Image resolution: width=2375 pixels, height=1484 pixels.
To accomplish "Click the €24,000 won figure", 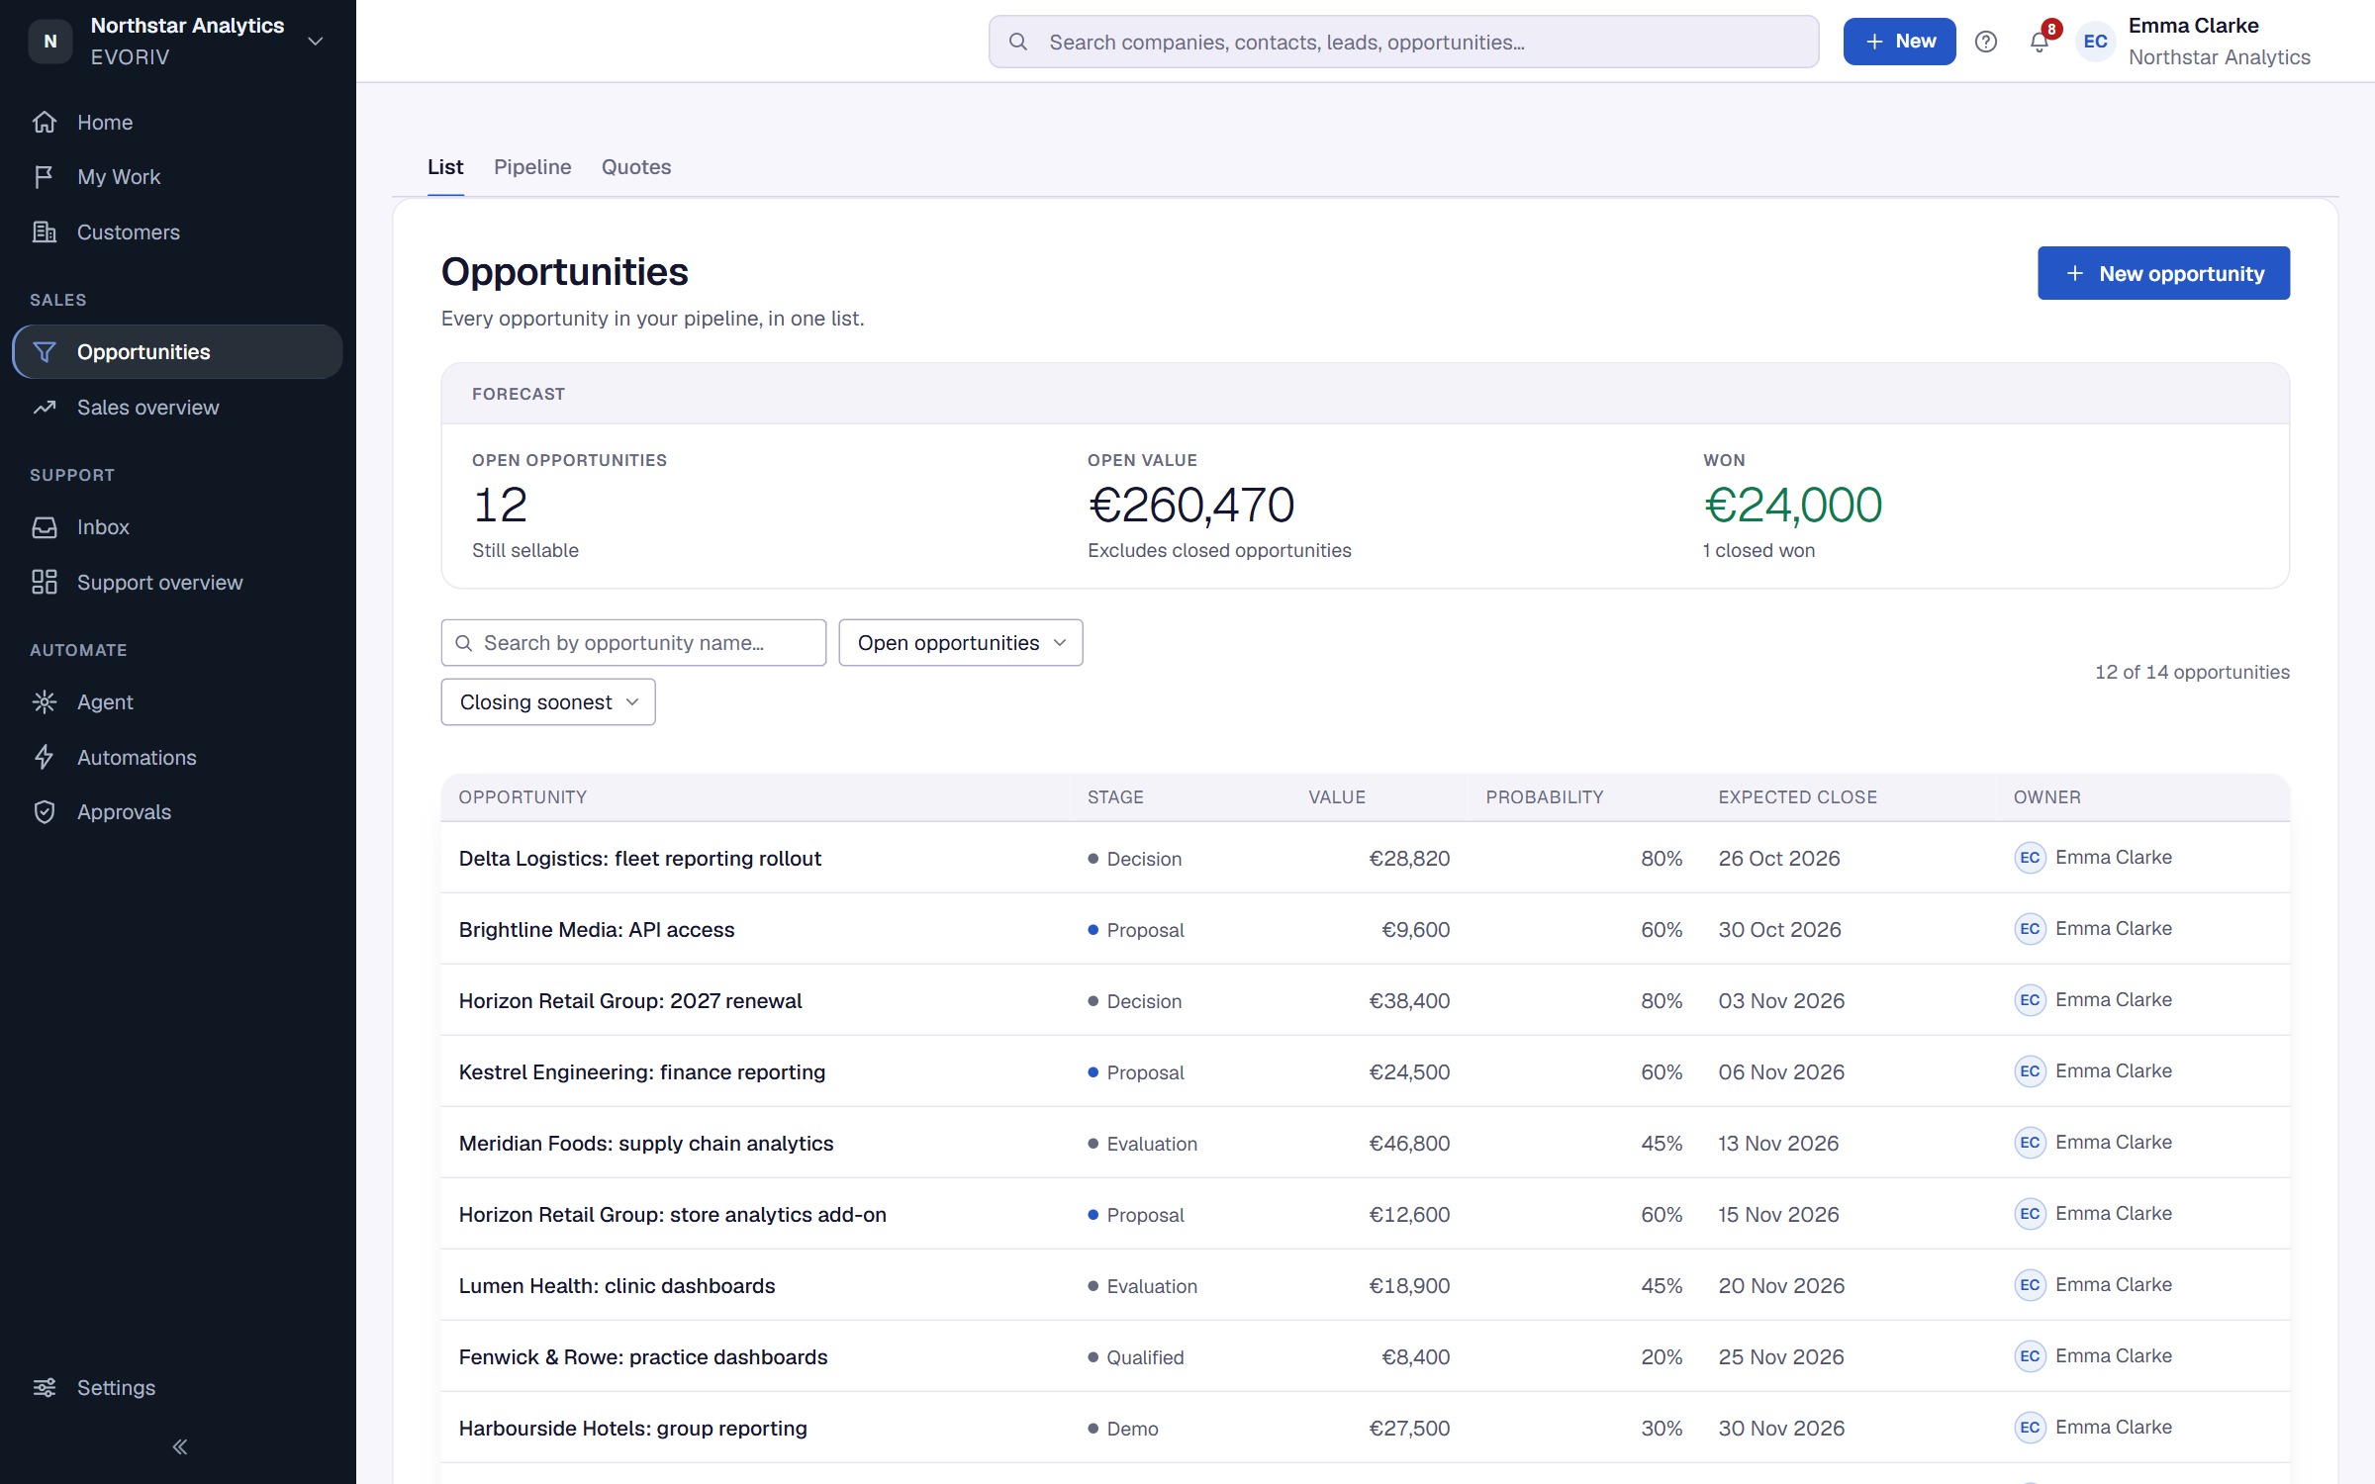I will tap(1792, 506).
